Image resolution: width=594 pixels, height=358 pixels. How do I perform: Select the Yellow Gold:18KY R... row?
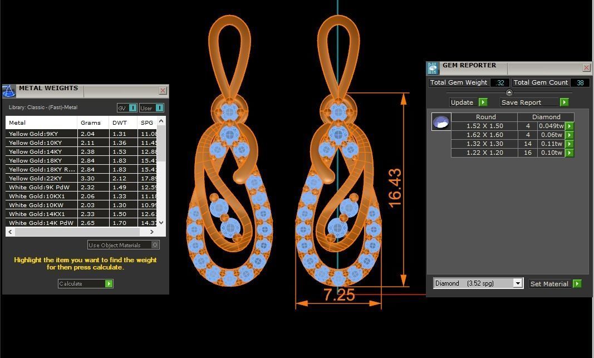(x=81, y=169)
